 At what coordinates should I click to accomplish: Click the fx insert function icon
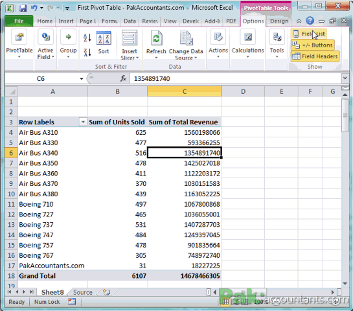(x=123, y=78)
